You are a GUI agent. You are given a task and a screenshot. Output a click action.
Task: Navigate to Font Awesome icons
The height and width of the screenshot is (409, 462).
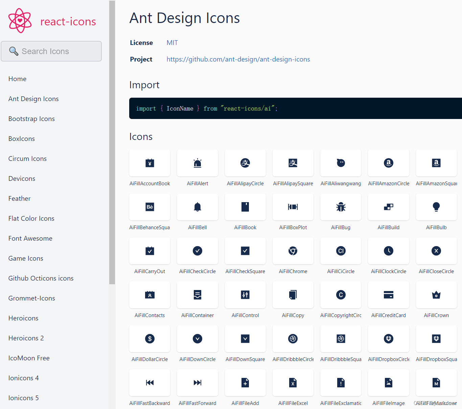point(30,238)
